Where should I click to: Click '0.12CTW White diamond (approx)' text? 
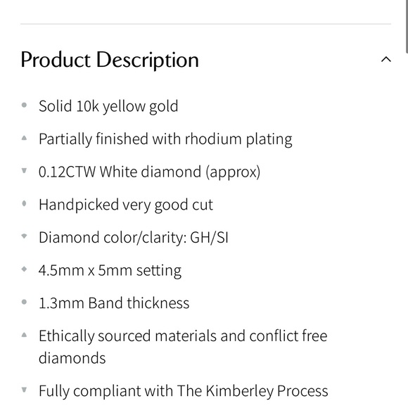coord(149,172)
